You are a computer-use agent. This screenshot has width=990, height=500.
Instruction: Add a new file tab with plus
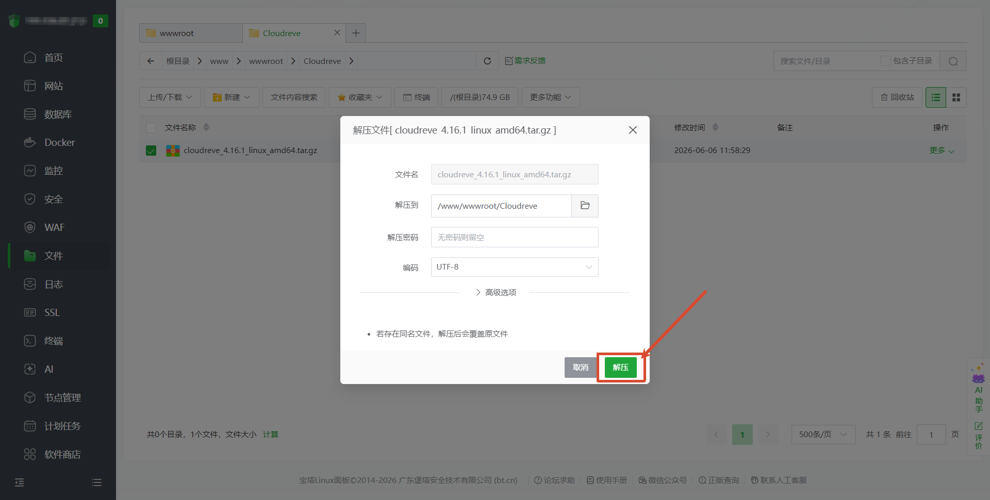tap(356, 33)
